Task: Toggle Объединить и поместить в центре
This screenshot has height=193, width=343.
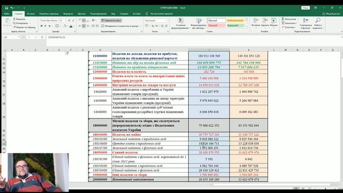Action: point(120,26)
